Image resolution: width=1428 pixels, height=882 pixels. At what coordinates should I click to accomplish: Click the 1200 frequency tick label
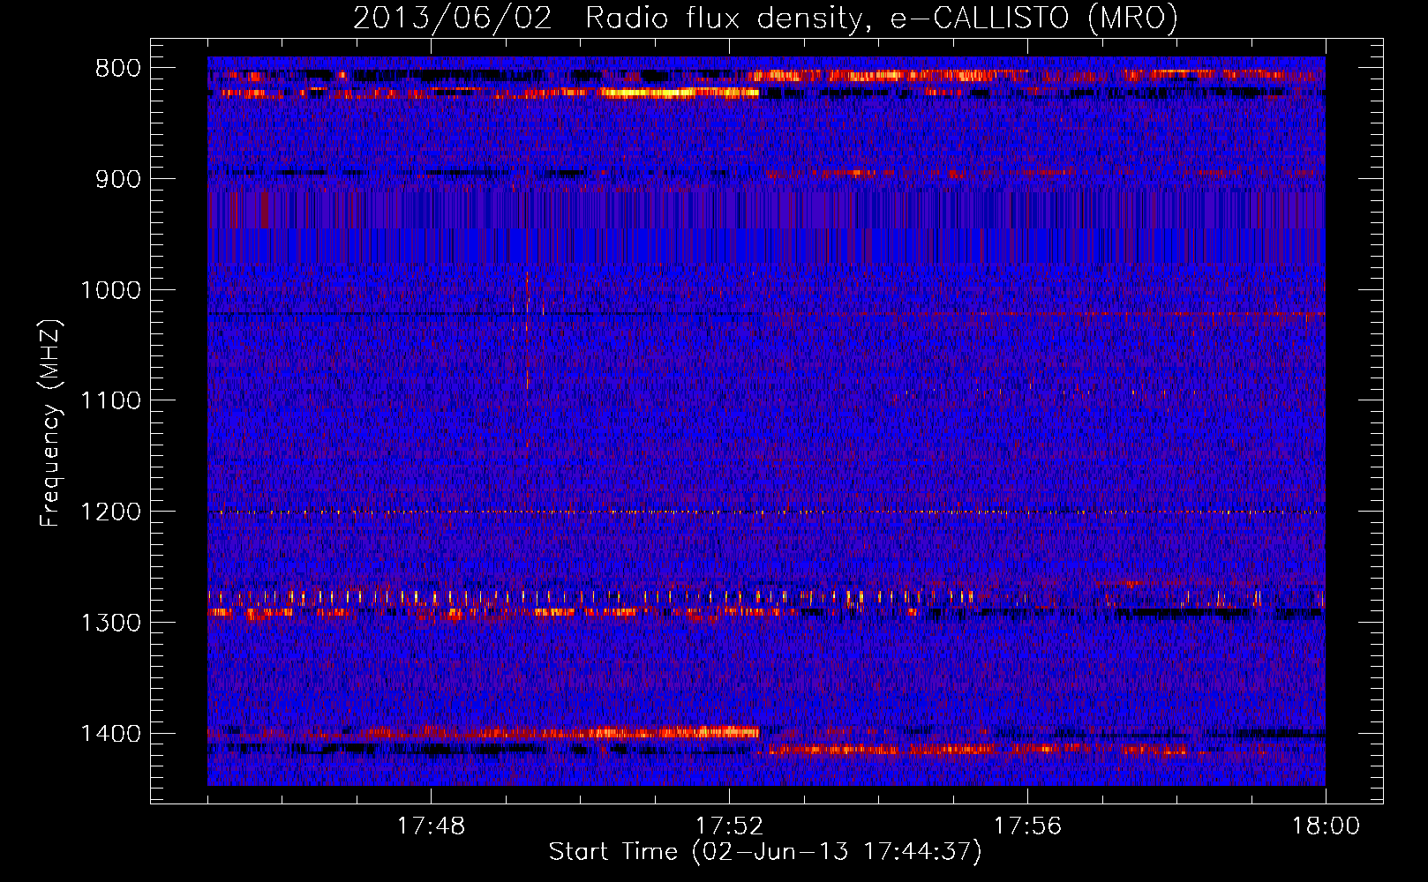click(x=110, y=512)
